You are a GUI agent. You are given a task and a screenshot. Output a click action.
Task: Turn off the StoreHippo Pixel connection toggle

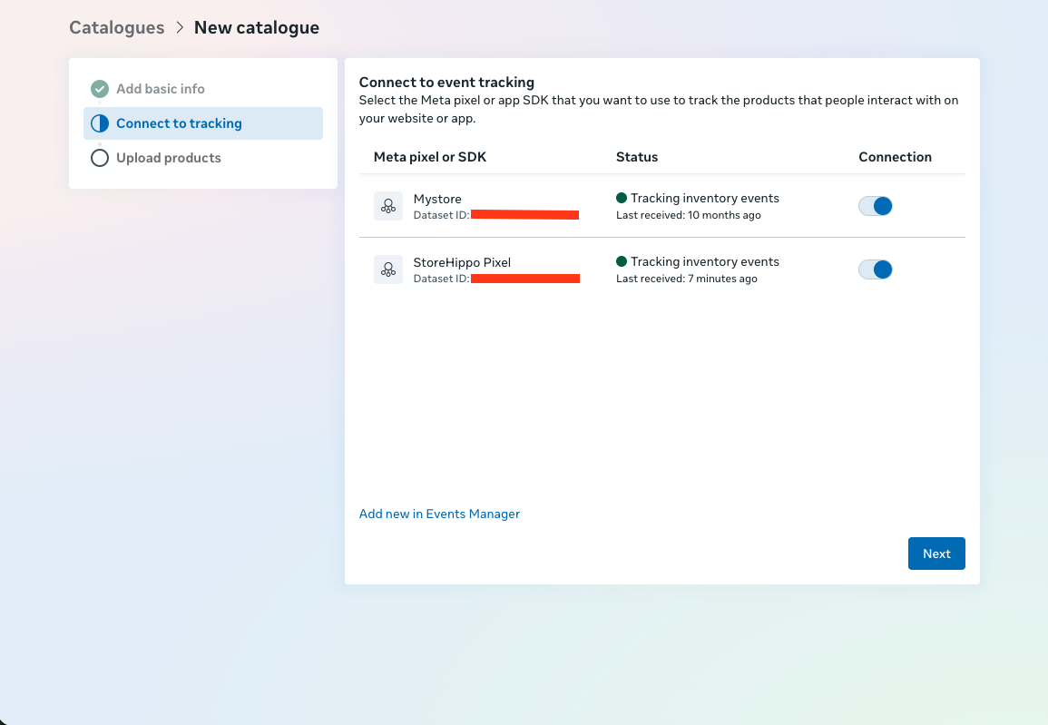[x=876, y=269]
